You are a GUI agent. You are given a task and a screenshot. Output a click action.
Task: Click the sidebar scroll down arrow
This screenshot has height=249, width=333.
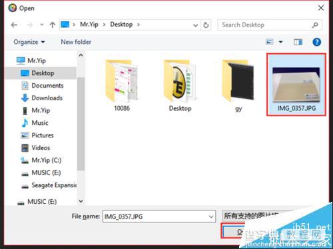[81, 201]
